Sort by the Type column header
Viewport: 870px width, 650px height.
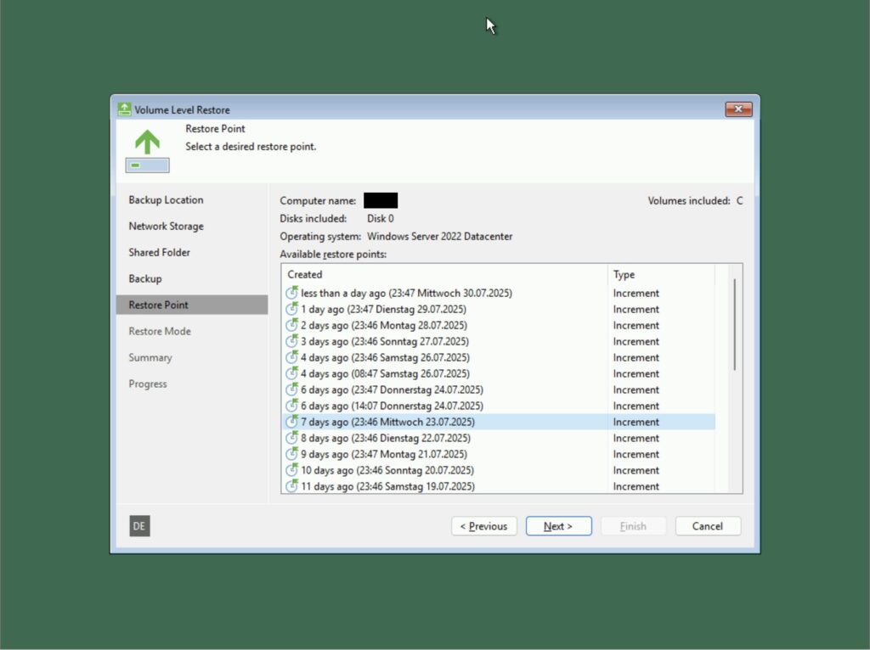coord(624,274)
